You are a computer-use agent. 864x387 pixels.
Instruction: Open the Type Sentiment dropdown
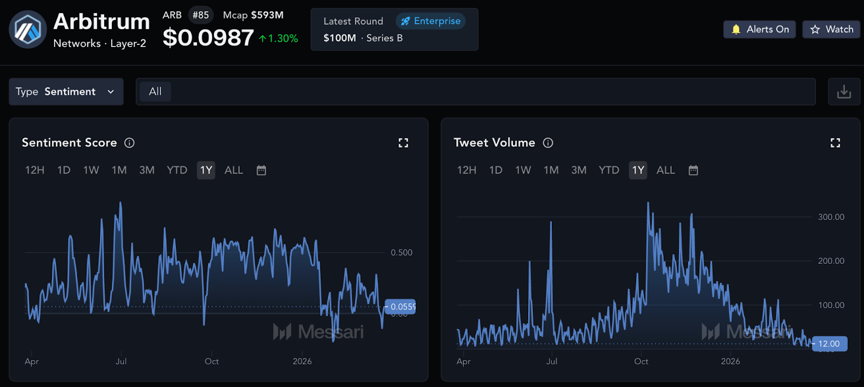pyautogui.click(x=66, y=91)
